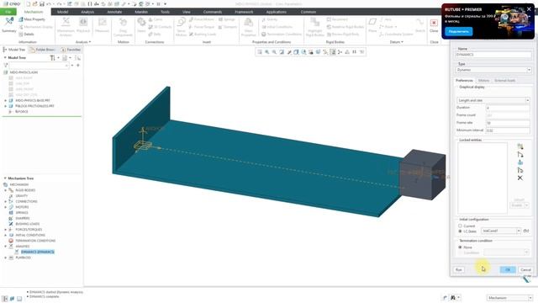
Task: Click the Cancel button in dialog
Action: 525,269
